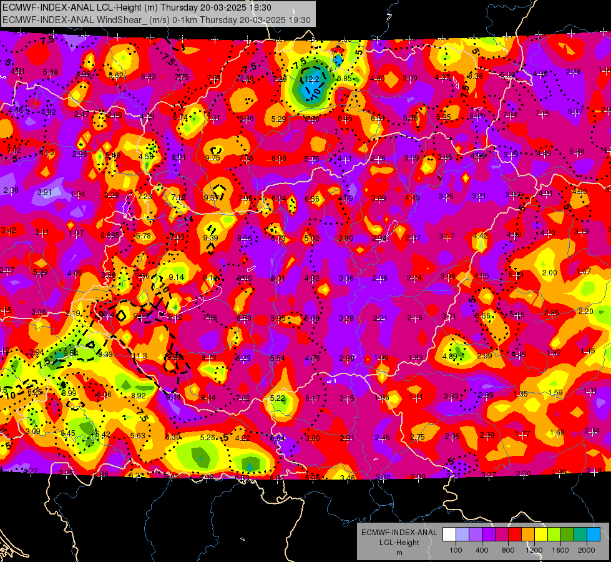Screen dimensions: 611x562
Task: Click the 8.92 grid value
Action: pos(139,395)
